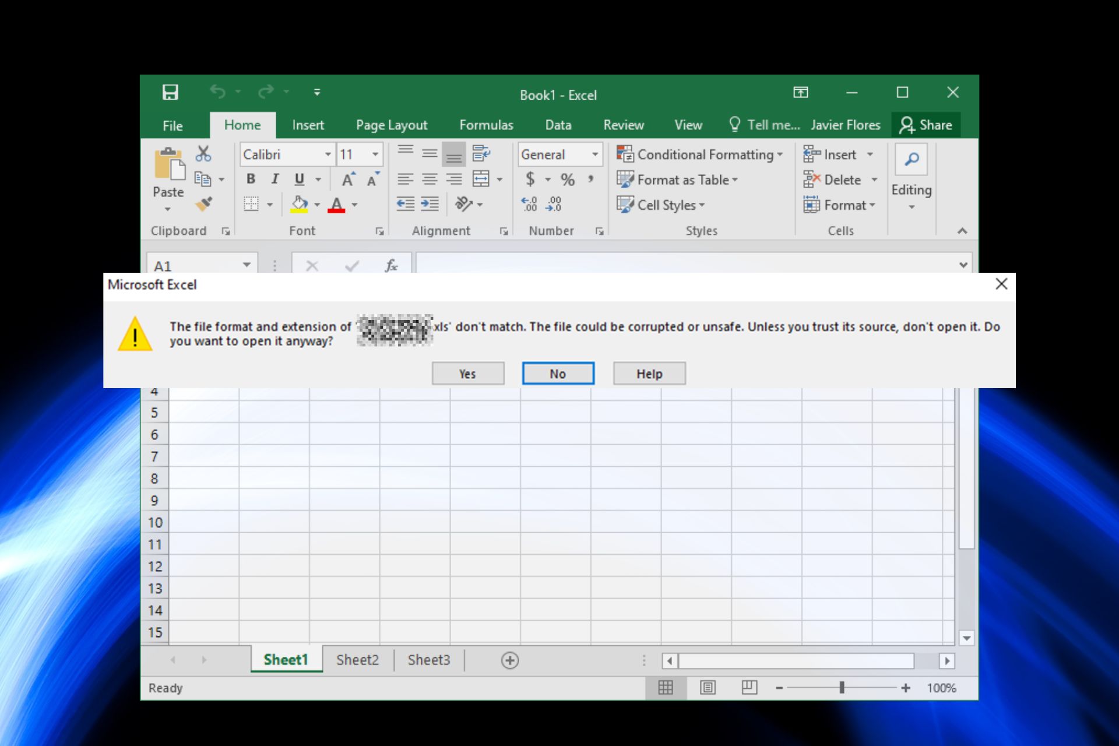Click Help in the Microsoft Excel dialog

click(x=649, y=374)
